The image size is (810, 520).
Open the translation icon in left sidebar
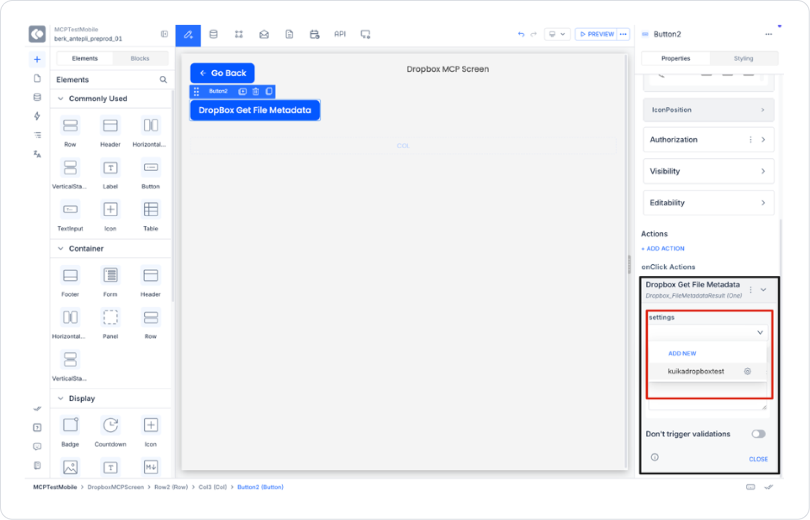[x=37, y=154]
